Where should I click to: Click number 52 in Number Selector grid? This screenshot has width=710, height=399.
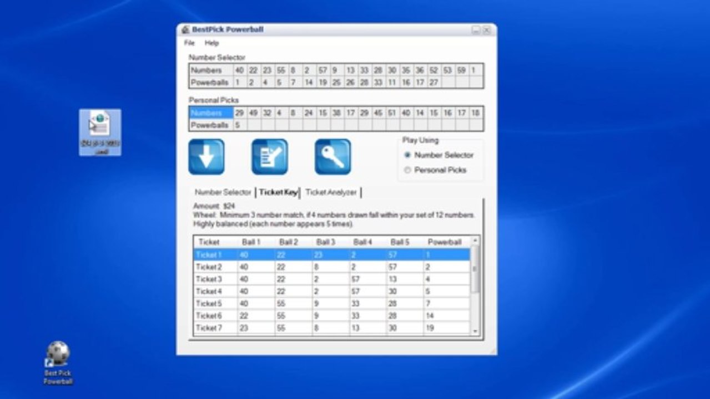click(434, 70)
